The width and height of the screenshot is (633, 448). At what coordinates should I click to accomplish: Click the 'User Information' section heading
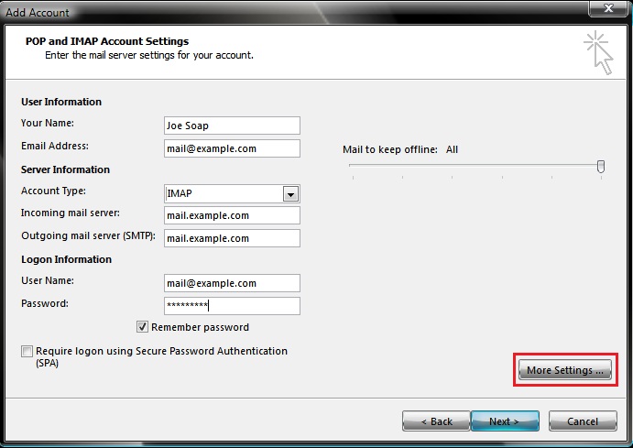[61, 102]
